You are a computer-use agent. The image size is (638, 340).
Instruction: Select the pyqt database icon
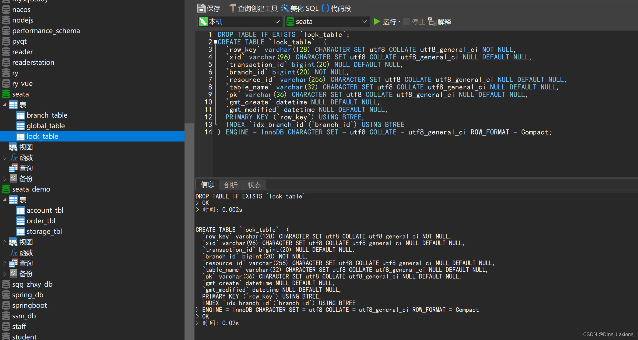6,41
